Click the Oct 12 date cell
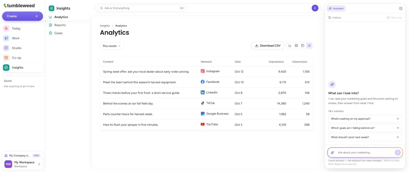The width and height of the screenshot is (409, 172). click(239, 72)
